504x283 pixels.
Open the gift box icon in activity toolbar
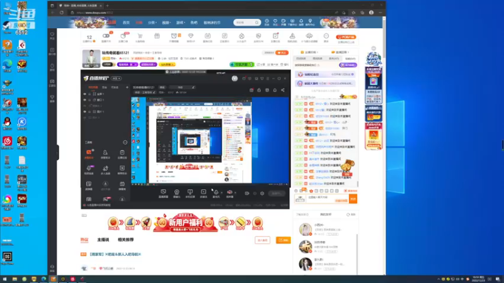pos(157,36)
